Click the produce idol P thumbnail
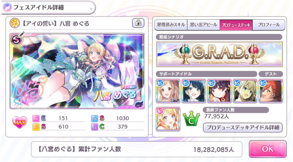 coord(168,119)
